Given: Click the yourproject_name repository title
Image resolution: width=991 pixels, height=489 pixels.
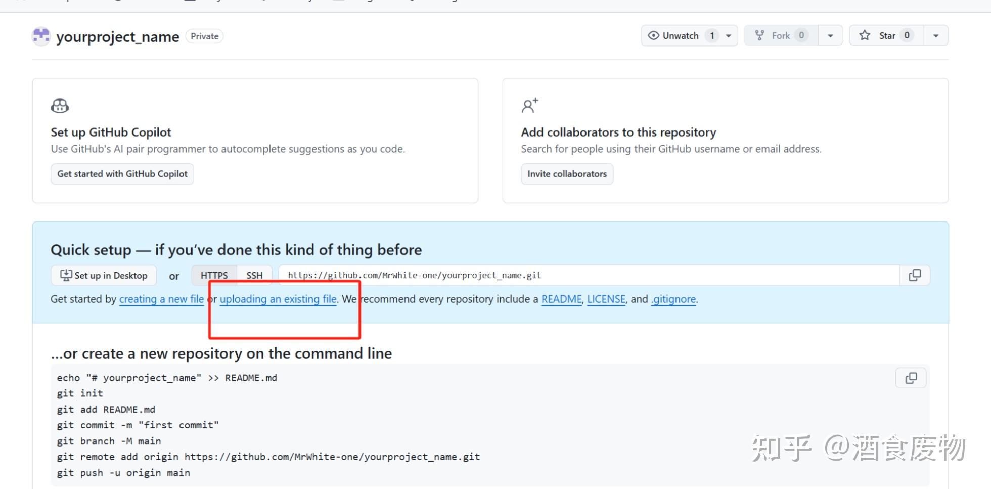Looking at the screenshot, I should click(x=117, y=36).
